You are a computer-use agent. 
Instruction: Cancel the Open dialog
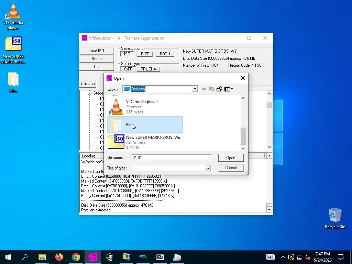[x=231, y=168]
